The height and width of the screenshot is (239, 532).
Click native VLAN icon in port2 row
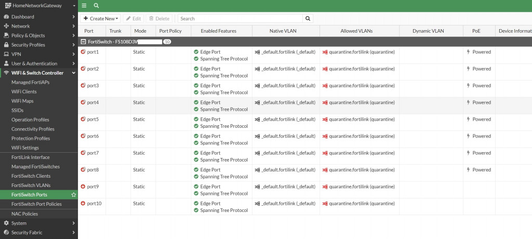258,69
